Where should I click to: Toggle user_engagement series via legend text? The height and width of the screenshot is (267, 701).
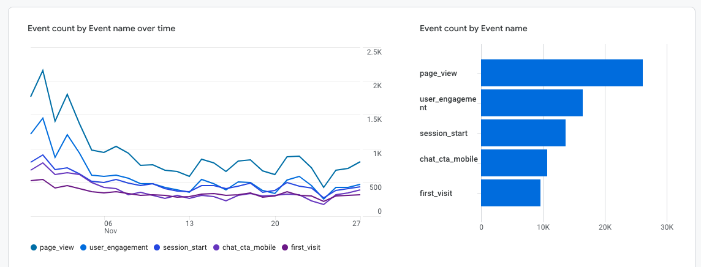click(x=118, y=247)
